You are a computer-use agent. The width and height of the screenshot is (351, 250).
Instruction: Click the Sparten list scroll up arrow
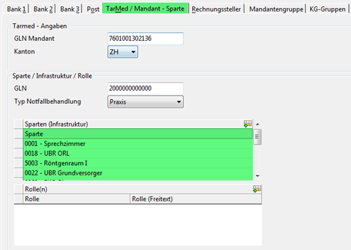pyautogui.click(x=257, y=124)
